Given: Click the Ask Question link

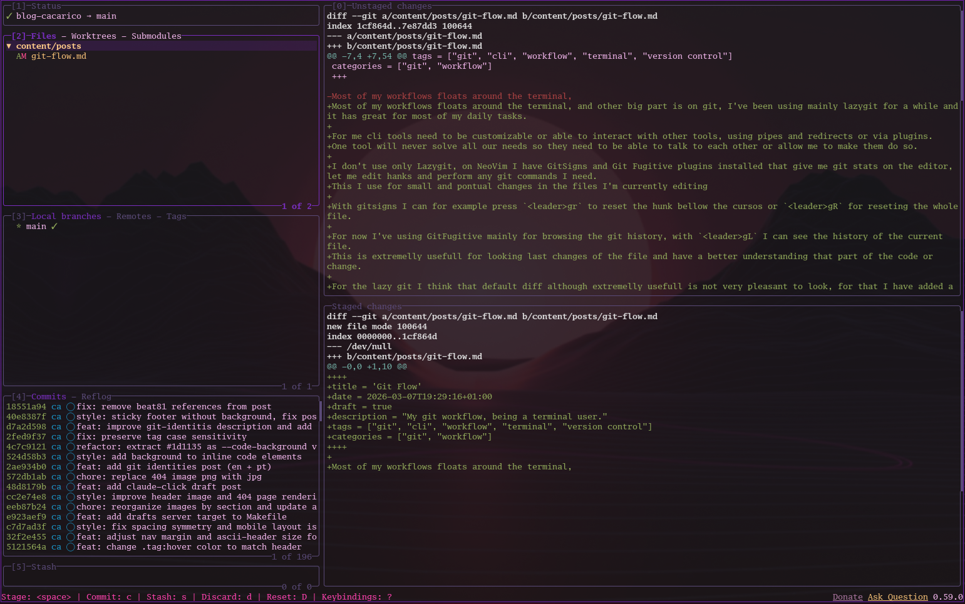Looking at the screenshot, I should pyautogui.click(x=897, y=597).
